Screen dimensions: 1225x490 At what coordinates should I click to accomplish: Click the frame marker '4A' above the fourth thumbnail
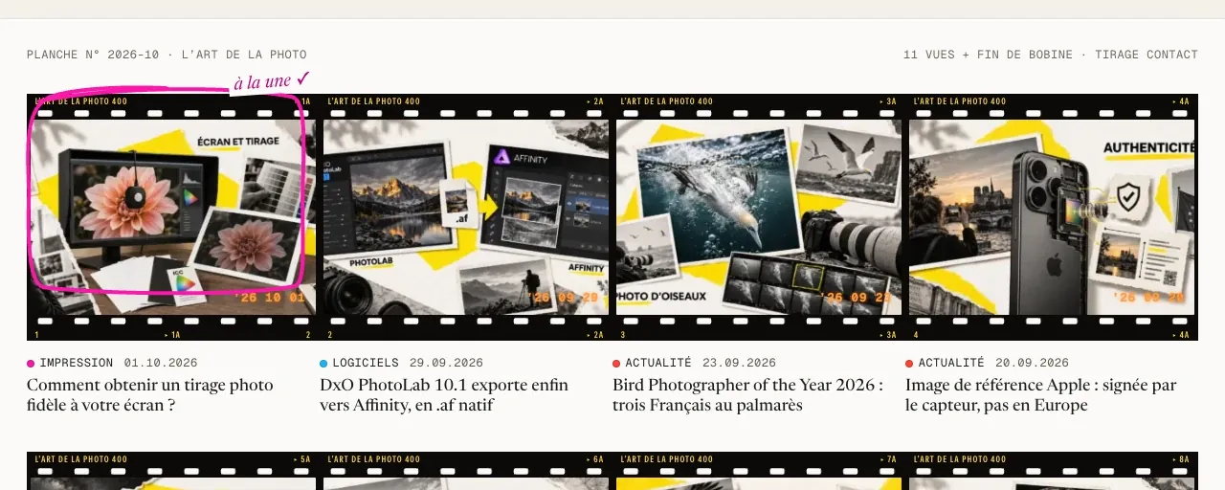[1180, 101]
